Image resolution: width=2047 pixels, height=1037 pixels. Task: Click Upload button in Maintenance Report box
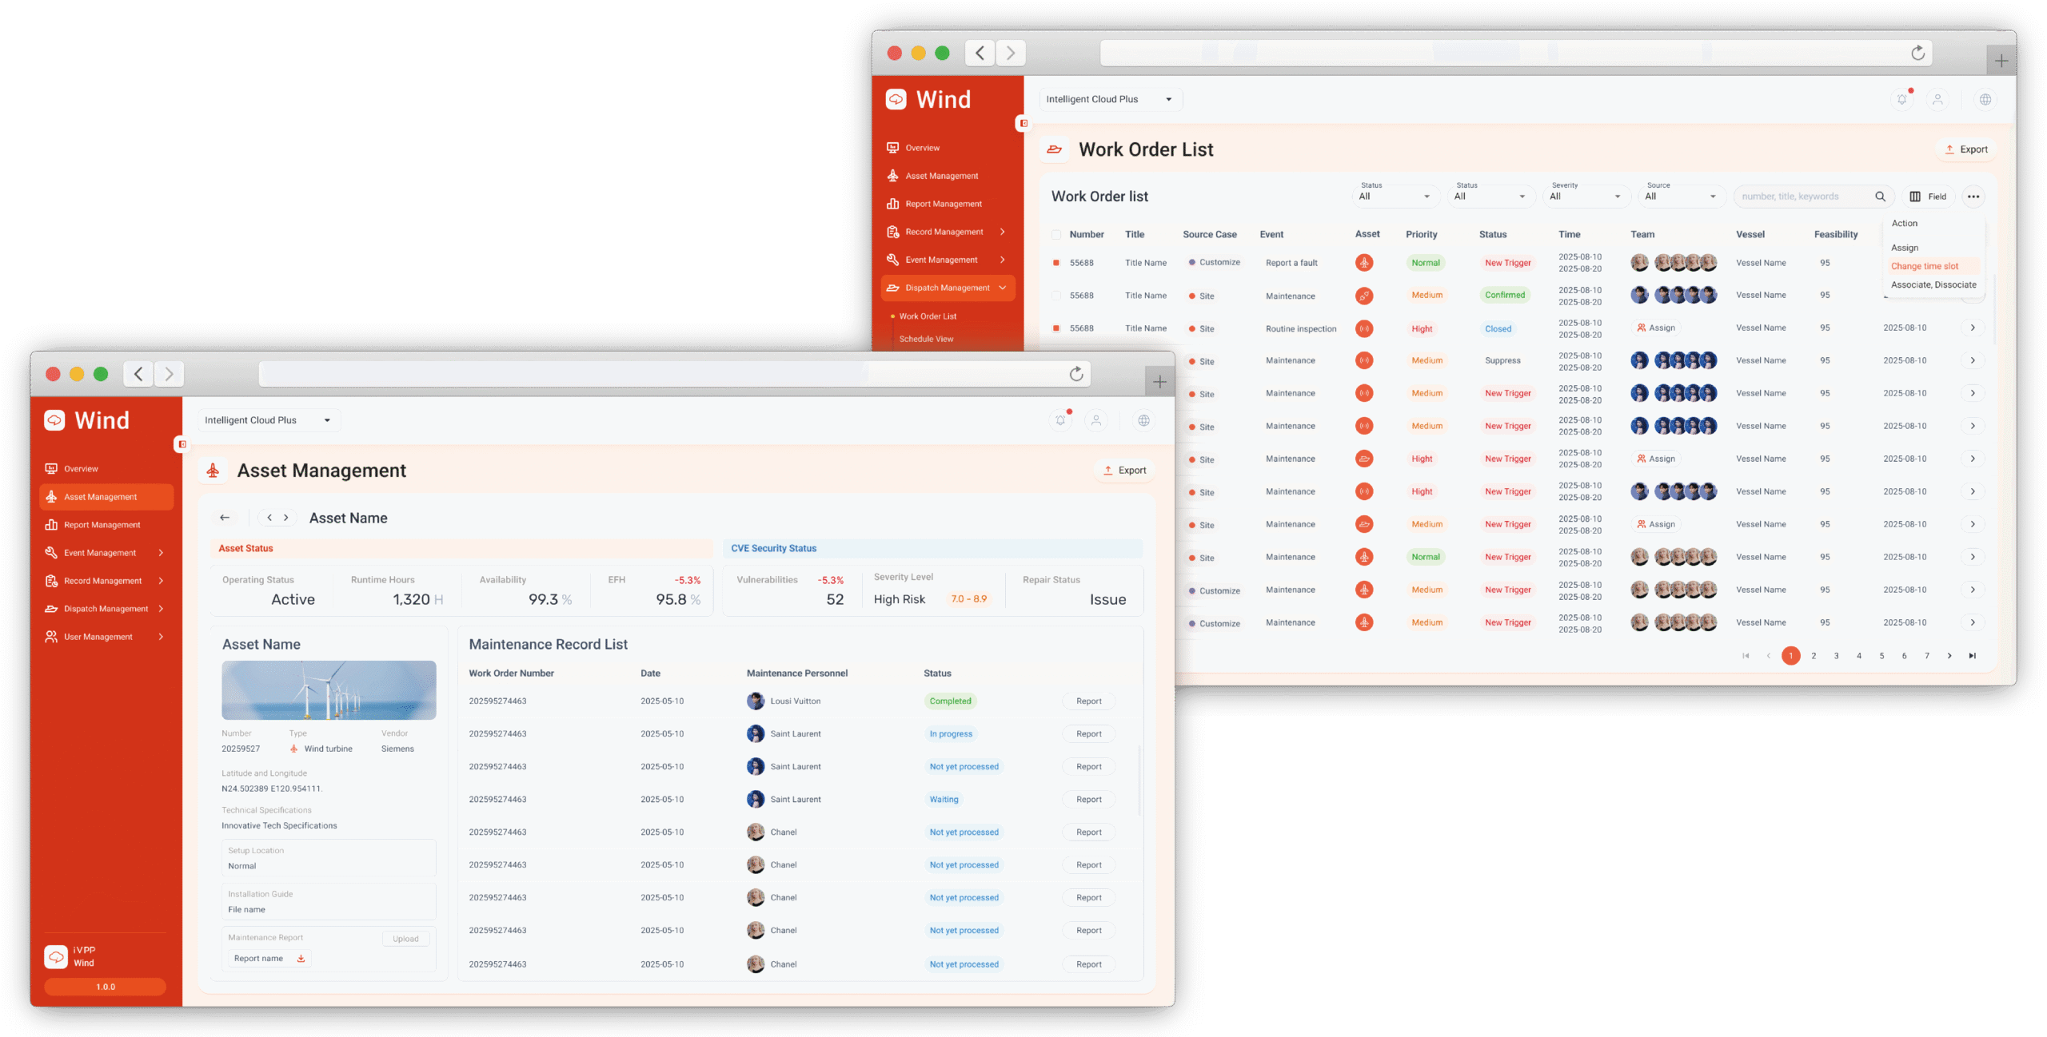coord(405,939)
